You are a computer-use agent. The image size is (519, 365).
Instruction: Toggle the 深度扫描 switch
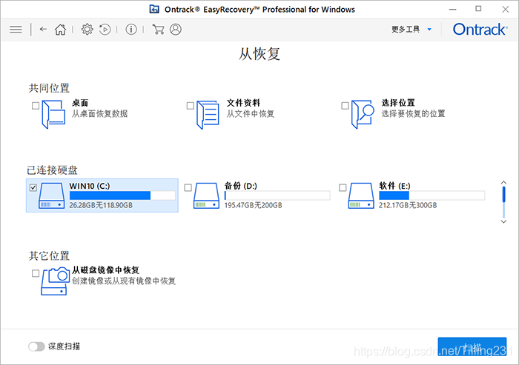click(36, 346)
